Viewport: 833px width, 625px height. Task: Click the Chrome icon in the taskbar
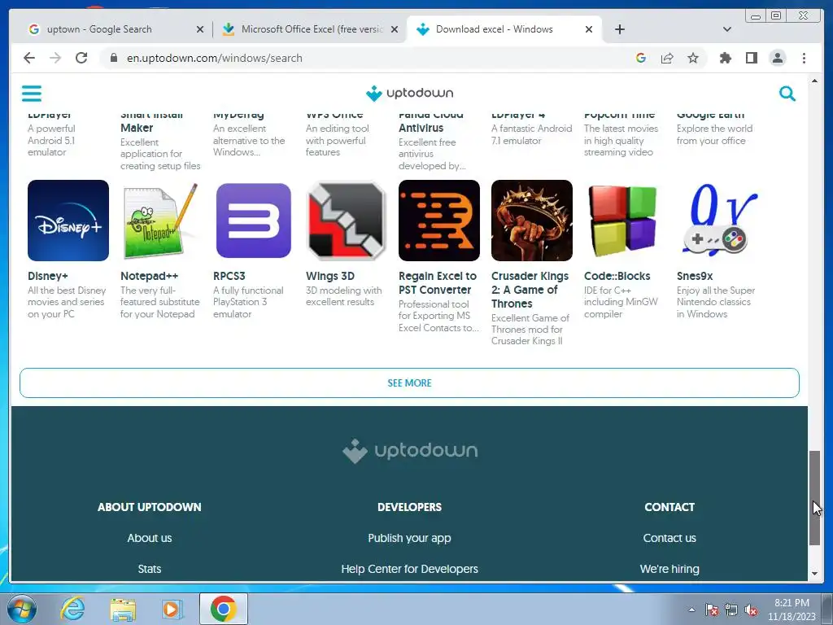coord(223,609)
